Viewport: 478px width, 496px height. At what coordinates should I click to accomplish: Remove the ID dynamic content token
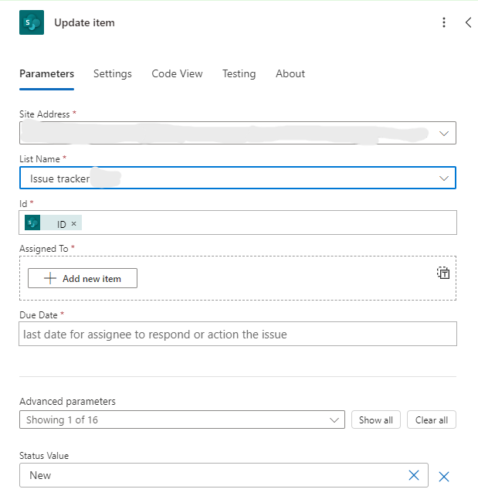(x=73, y=223)
